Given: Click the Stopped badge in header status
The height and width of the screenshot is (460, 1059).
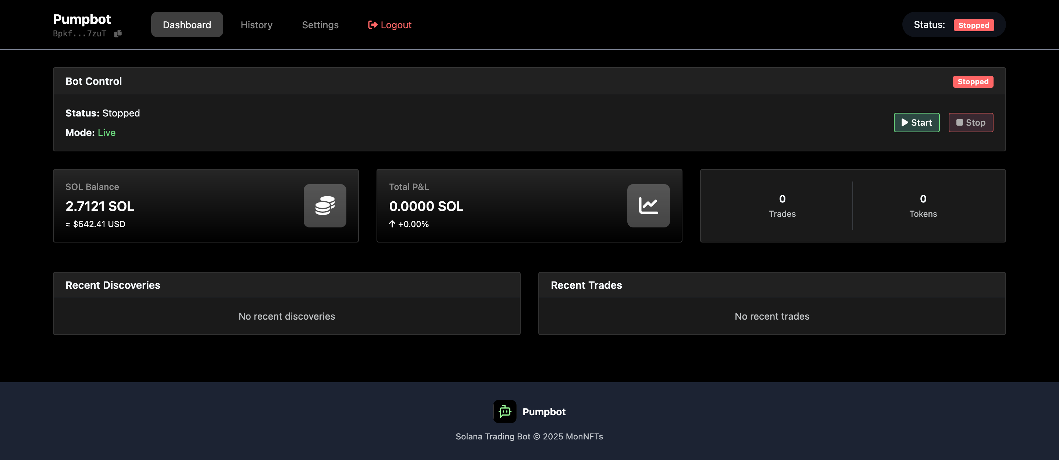Looking at the screenshot, I should coord(973,25).
